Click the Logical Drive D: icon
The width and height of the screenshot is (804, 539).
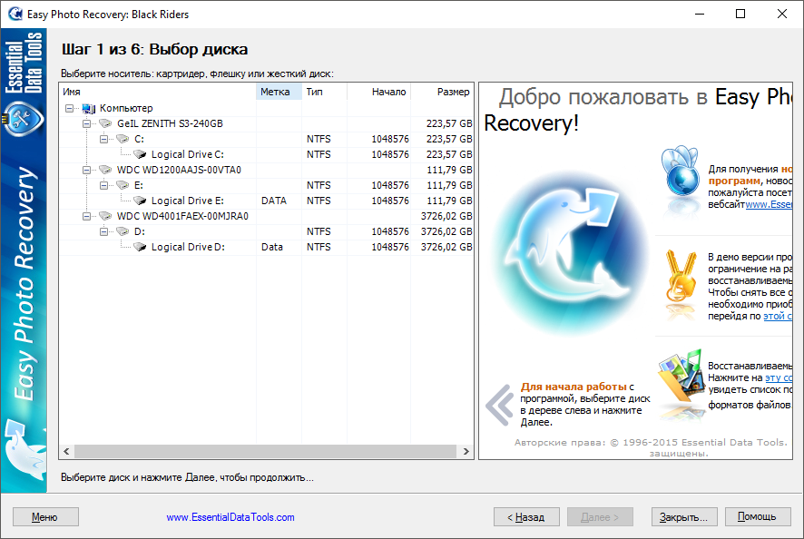tap(140, 247)
